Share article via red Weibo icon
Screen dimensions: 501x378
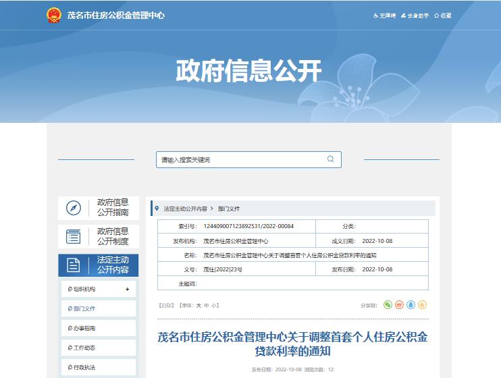pyautogui.click(x=400, y=305)
